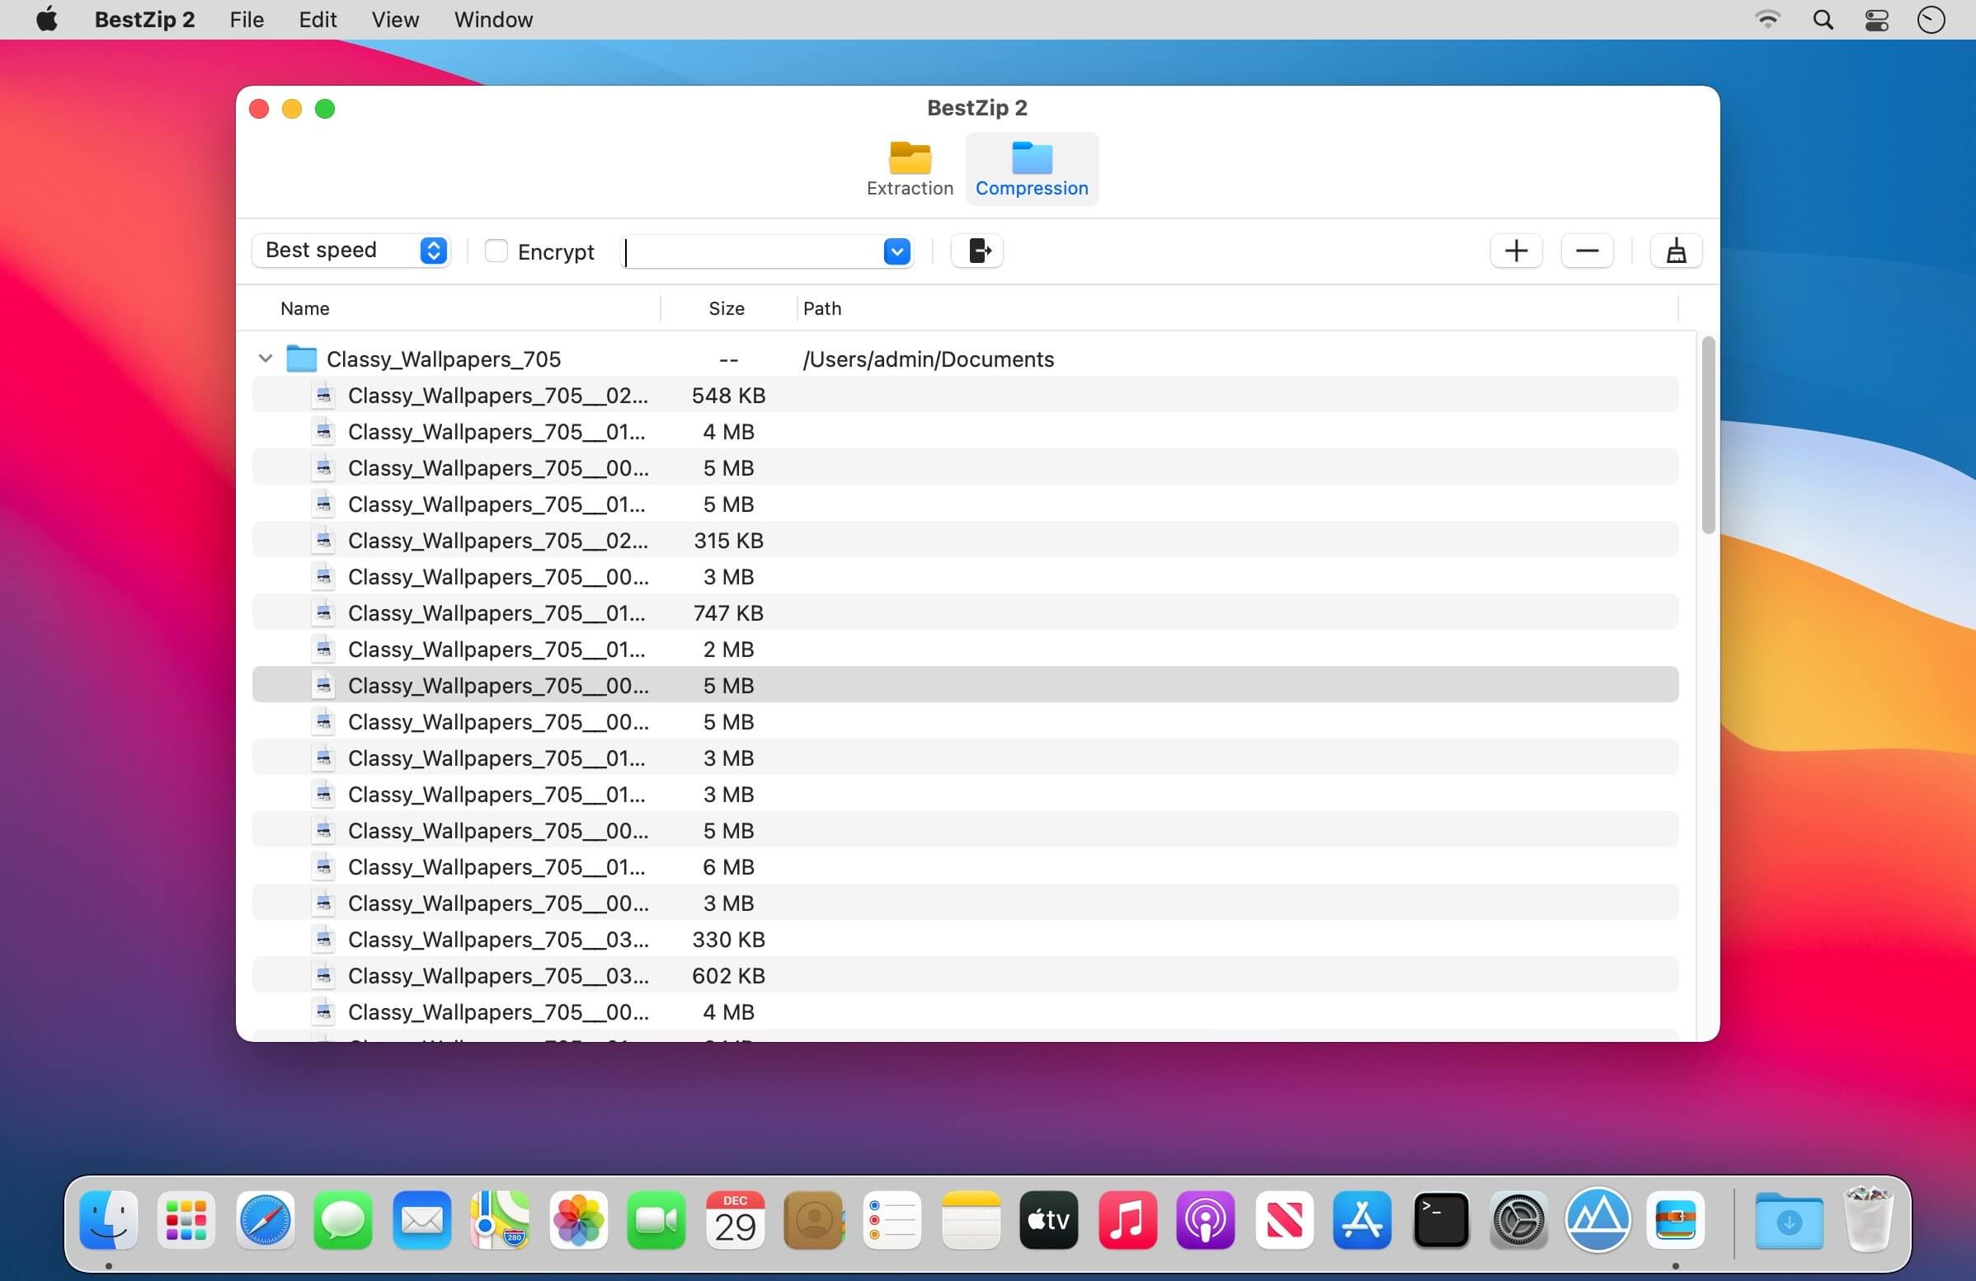Open the Window menu

point(493,20)
